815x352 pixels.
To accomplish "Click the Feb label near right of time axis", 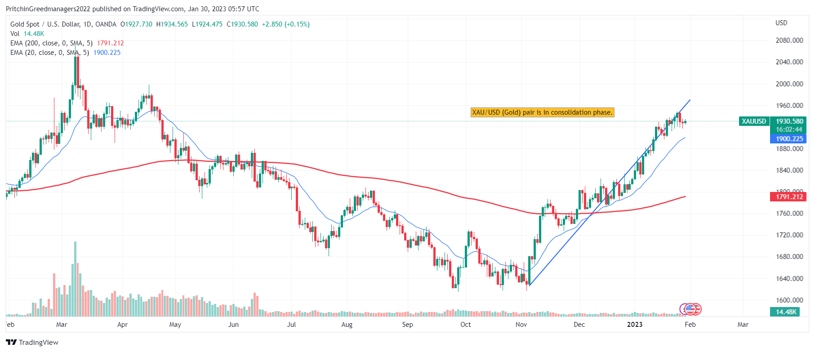I will tap(690, 325).
